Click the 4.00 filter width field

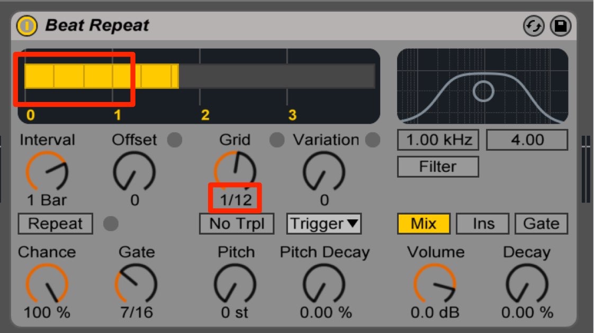[x=527, y=140]
